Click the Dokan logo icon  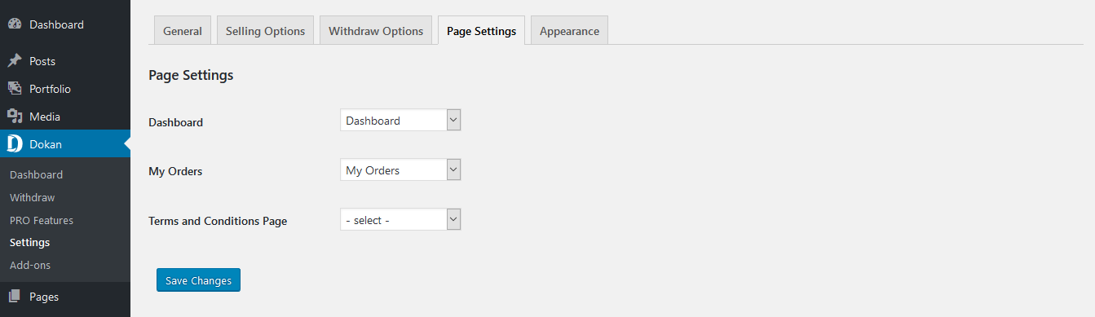tap(15, 144)
